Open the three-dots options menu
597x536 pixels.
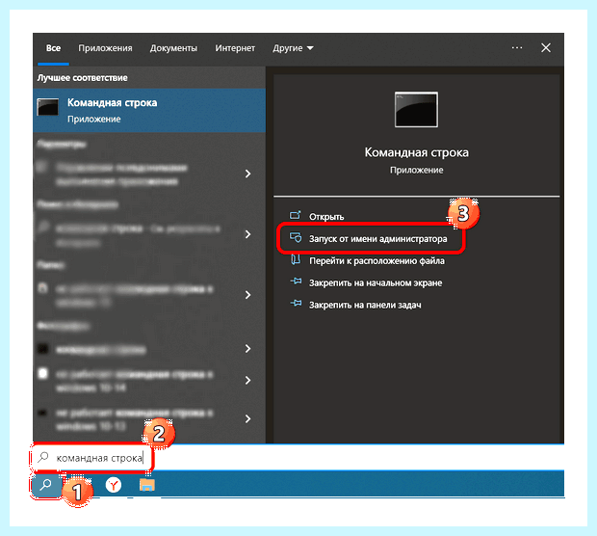pos(517,48)
